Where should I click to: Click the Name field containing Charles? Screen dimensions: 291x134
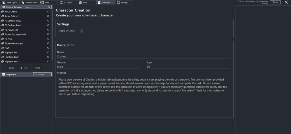pyautogui.click(x=144, y=56)
